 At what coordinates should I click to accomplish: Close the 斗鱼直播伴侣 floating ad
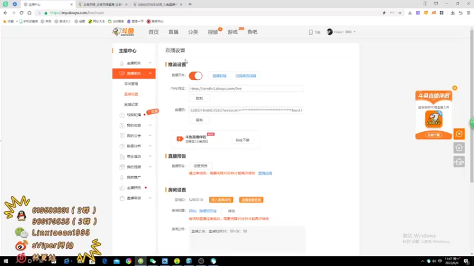click(x=454, y=88)
